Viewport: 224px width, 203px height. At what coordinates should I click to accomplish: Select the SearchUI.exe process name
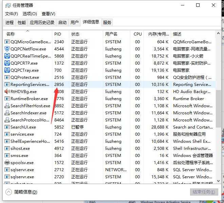(x=23, y=127)
